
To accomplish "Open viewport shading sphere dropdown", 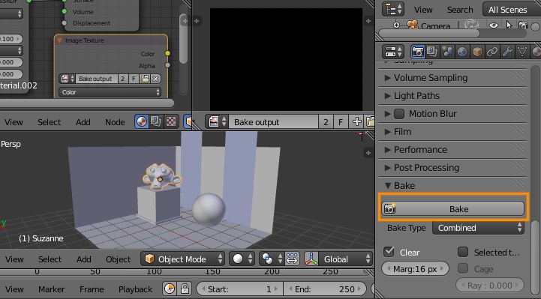I will pos(242,259).
